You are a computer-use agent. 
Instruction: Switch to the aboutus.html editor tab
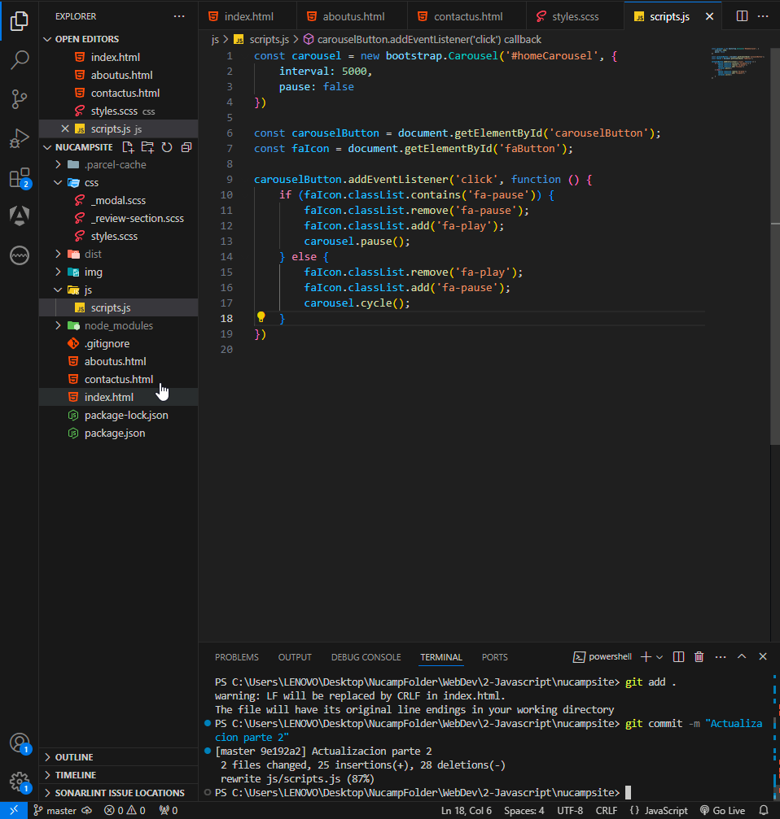[352, 16]
